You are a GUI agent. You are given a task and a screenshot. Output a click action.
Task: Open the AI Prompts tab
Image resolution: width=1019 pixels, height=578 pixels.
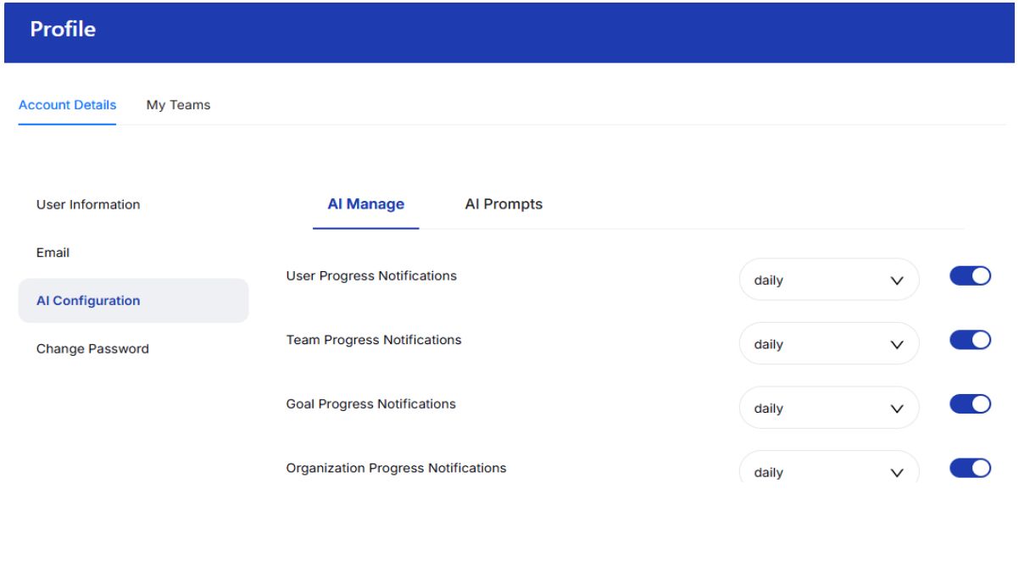tap(504, 204)
